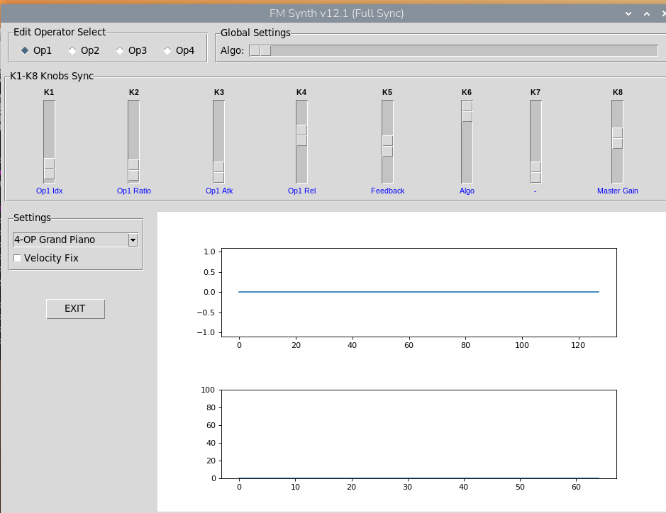The image size is (666, 513).
Task: Click the lower spectrum plot area
Action: pos(418,434)
